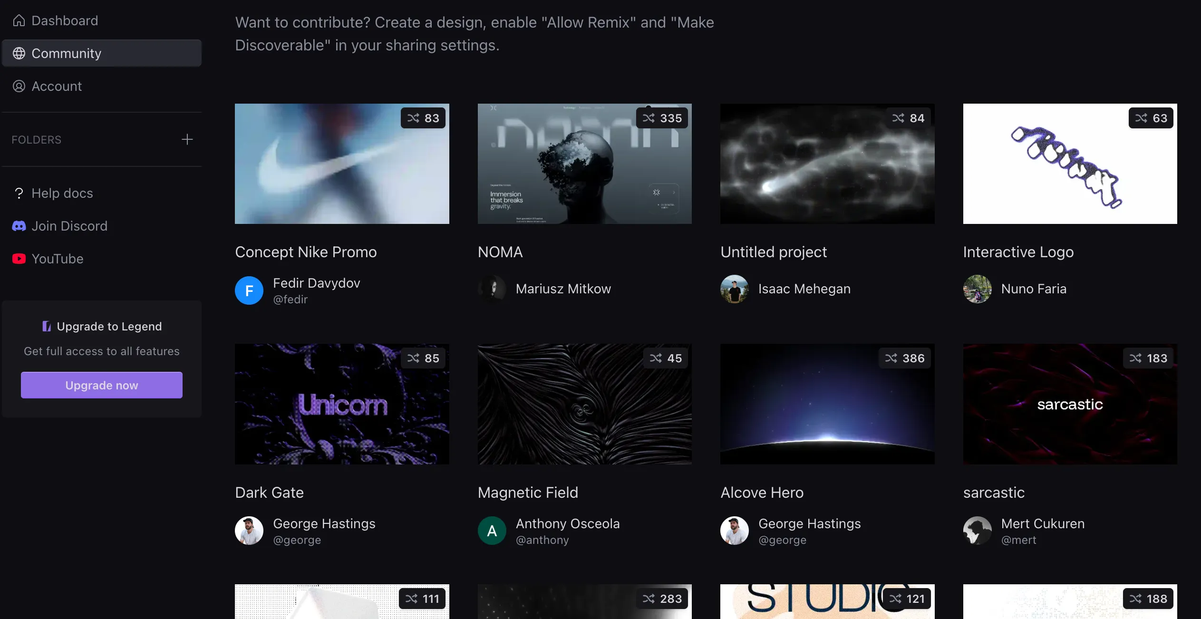Image resolution: width=1201 pixels, height=619 pixels.
Task: Open the Join Discord link
Action: (x=69, y=226)
